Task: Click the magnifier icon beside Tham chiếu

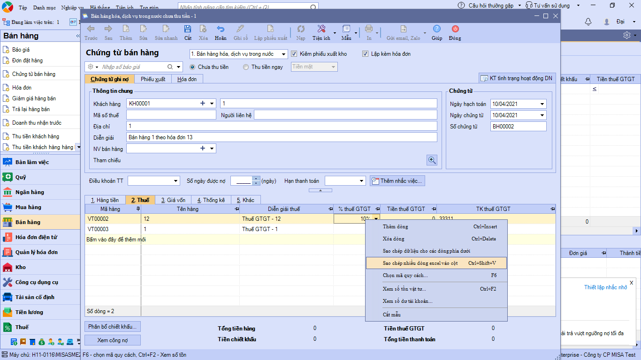Action: click(x=432, y=160)
